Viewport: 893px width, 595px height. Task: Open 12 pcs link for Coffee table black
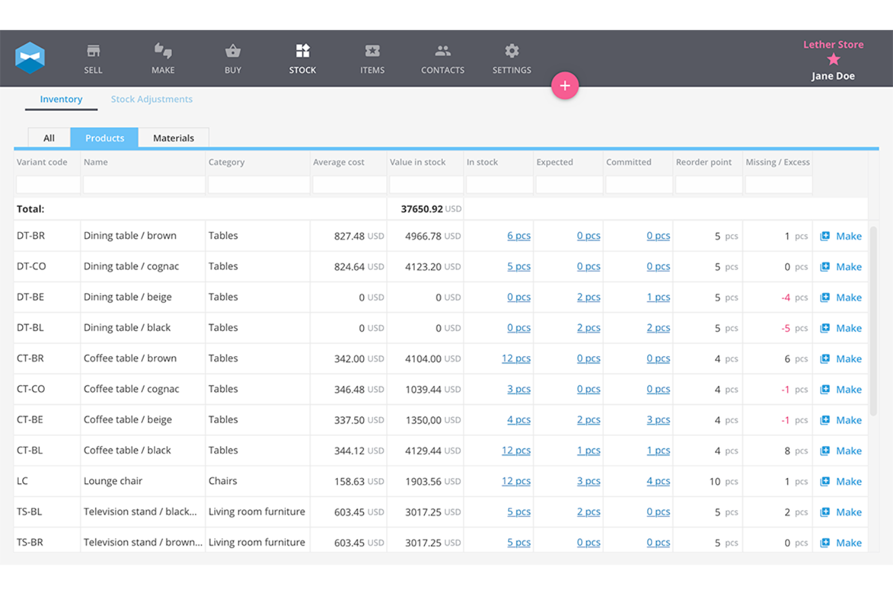tap(516, 450)
